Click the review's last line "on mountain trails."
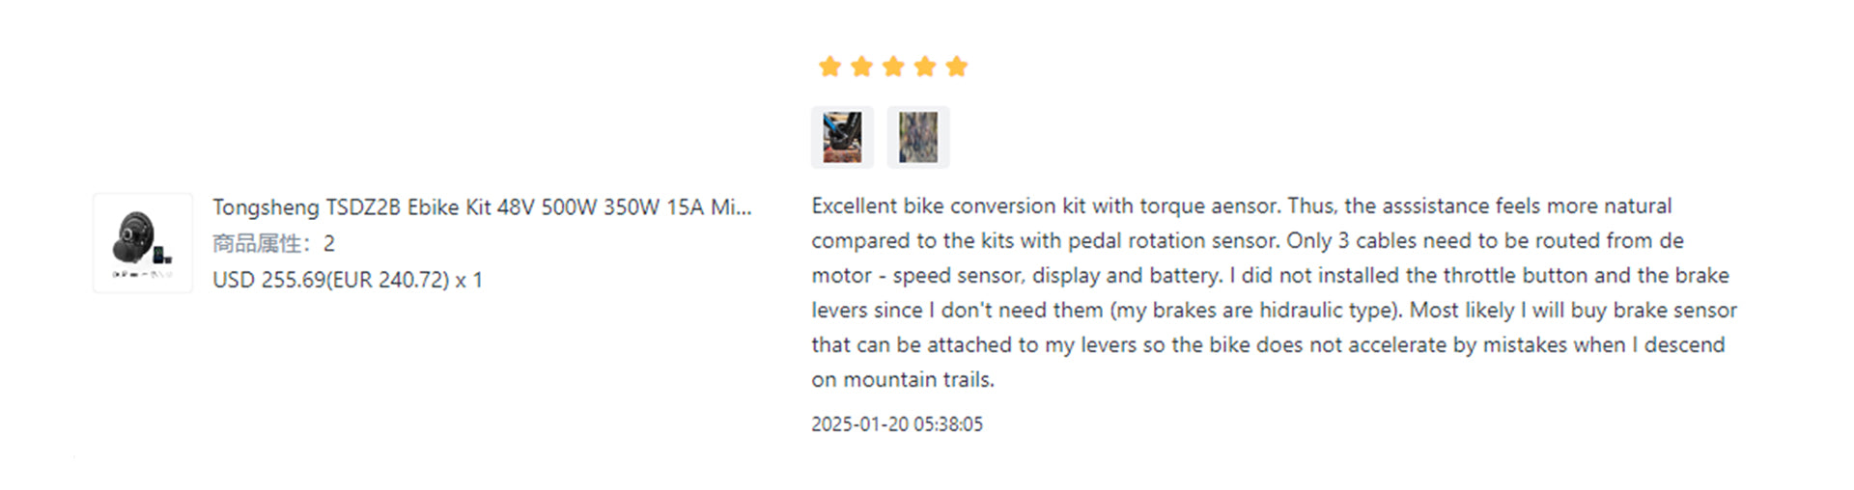Screen dimensions: 1854x490 [x=903, y=380]
